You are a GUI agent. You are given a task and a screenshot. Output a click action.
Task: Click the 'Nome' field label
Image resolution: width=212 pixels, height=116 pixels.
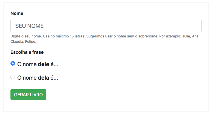pos(17,13)
